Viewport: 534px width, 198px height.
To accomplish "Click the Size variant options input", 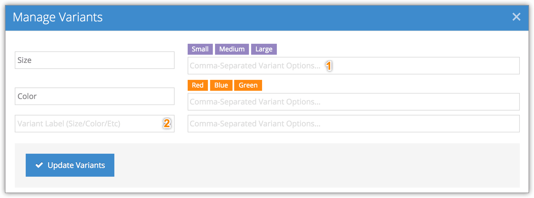I will click(354, 66).
